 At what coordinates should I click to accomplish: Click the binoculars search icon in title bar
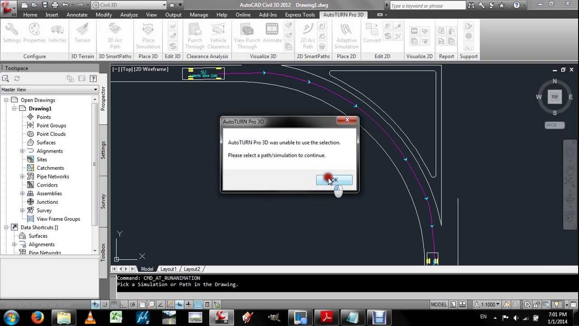click(471, 5)
